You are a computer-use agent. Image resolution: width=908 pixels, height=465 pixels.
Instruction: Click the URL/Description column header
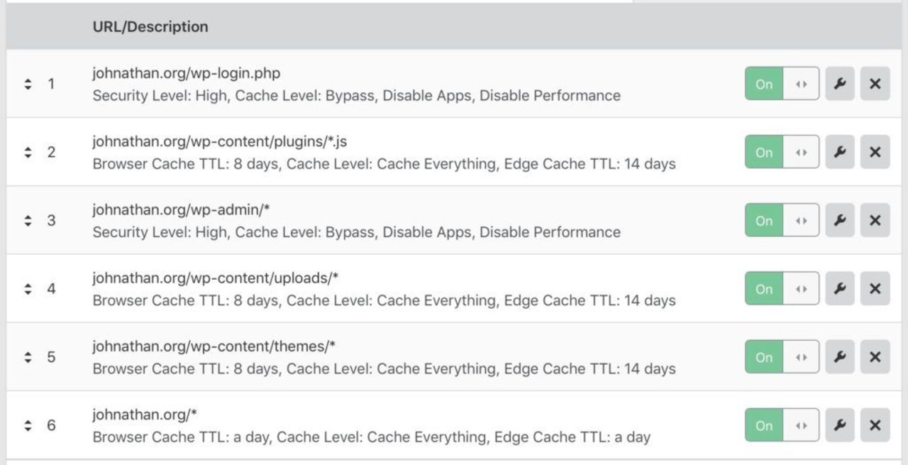pyautogui.click(x=150, y=27)
